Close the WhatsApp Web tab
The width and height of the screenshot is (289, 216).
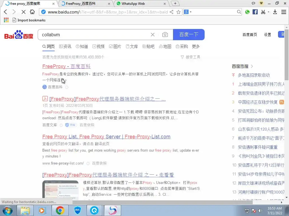coord(165,4)
